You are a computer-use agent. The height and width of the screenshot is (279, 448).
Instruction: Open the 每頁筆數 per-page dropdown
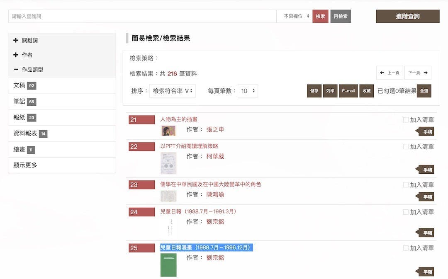coord(248,91)
